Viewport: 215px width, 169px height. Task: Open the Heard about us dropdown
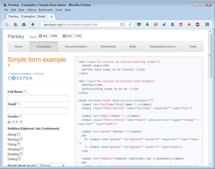[52, 165]
